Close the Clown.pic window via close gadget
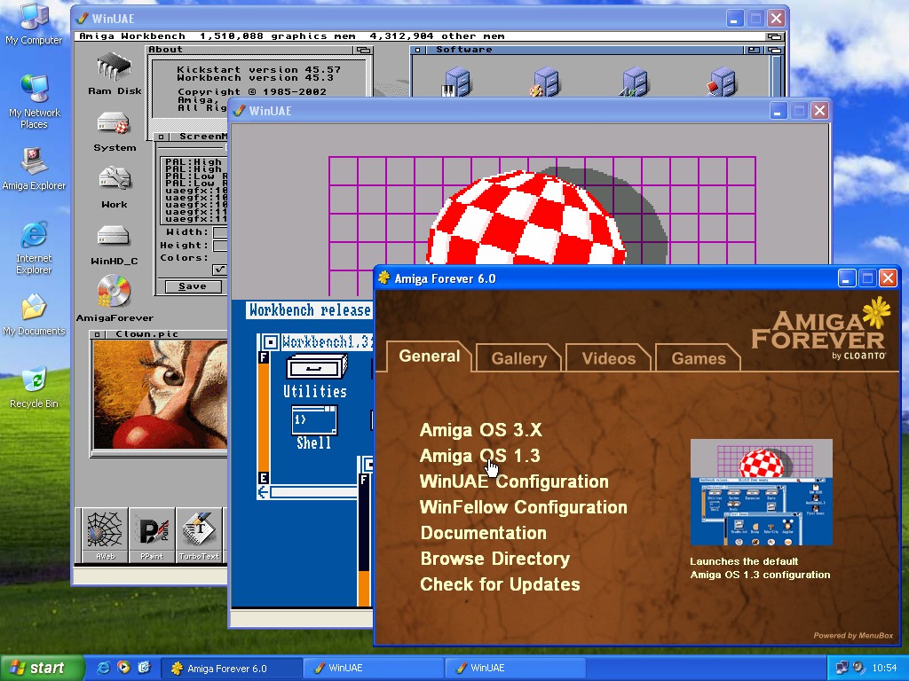909x681 pixels. click(x=98, y=334)
